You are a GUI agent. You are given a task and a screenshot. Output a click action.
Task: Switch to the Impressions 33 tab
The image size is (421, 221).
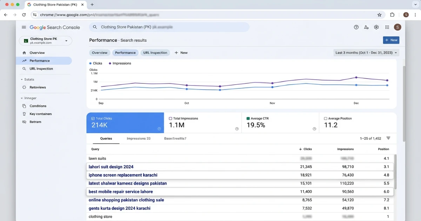(139, 139)
